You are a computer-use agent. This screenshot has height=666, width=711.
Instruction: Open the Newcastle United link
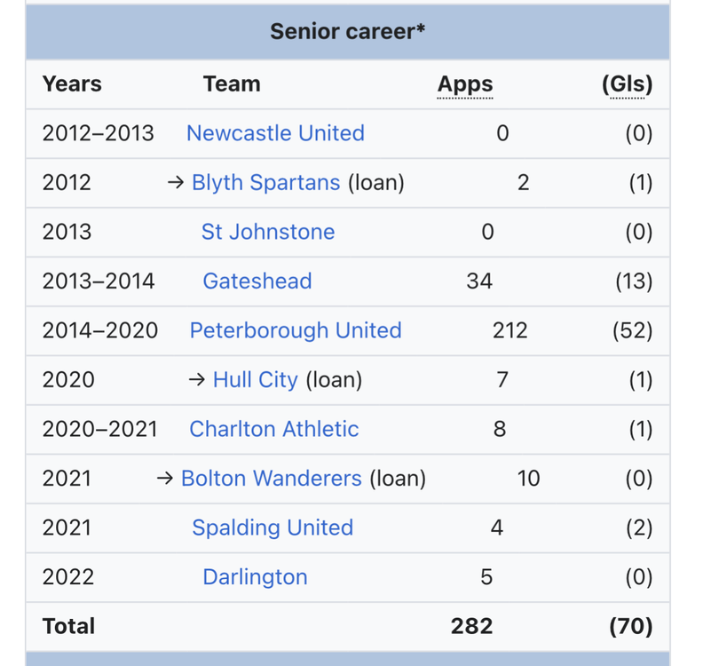click(275, 133)
